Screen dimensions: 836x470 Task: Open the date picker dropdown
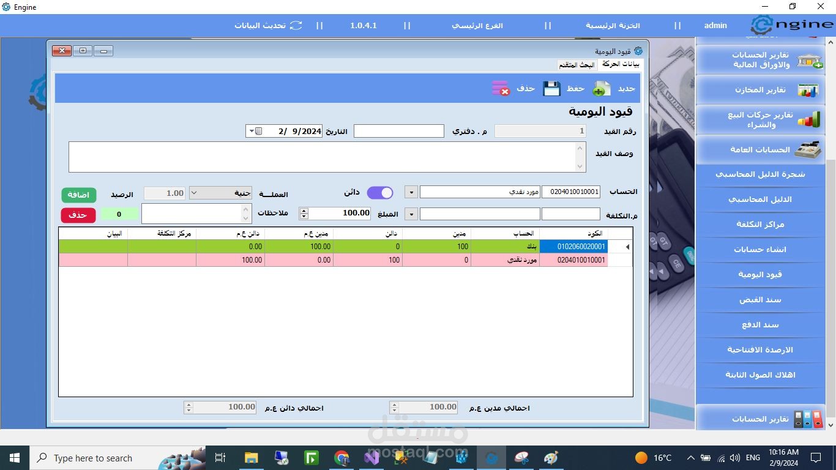tap(255, 131)
